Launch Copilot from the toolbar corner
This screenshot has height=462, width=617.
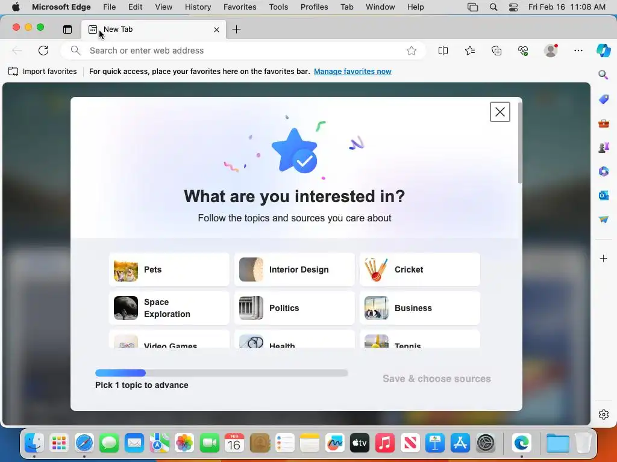604,51
